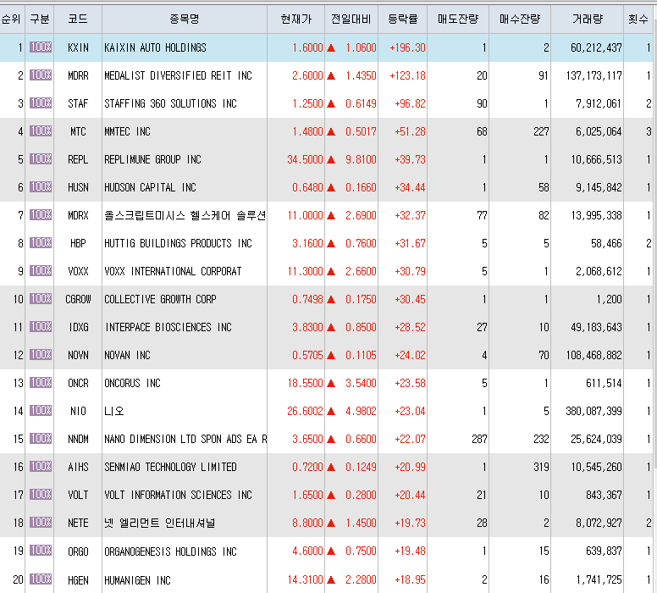Select NANO DIMENSION LTD SPON ADS name
The width and height of the screenshot is (657, 593).
click(185, 439)
